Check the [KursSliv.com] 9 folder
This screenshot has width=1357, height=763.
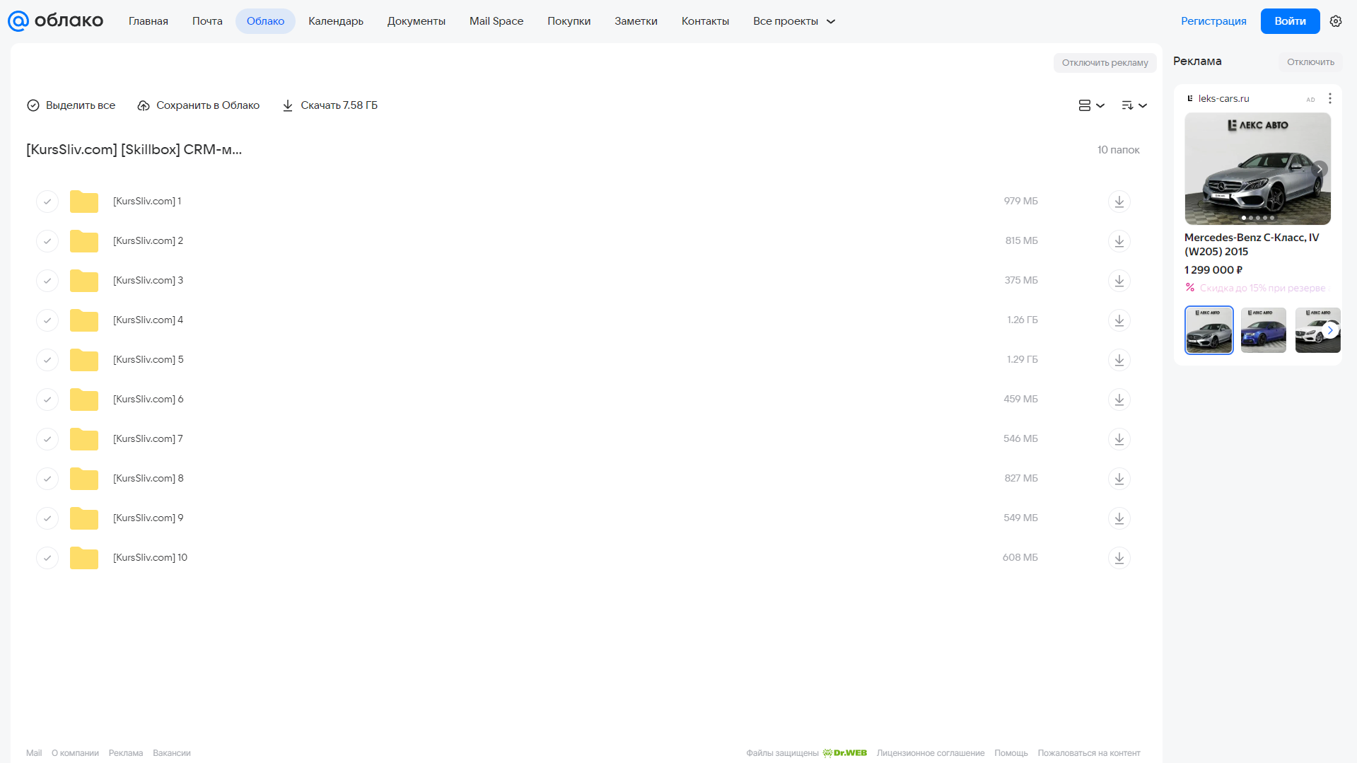click(x=47, y=518)
